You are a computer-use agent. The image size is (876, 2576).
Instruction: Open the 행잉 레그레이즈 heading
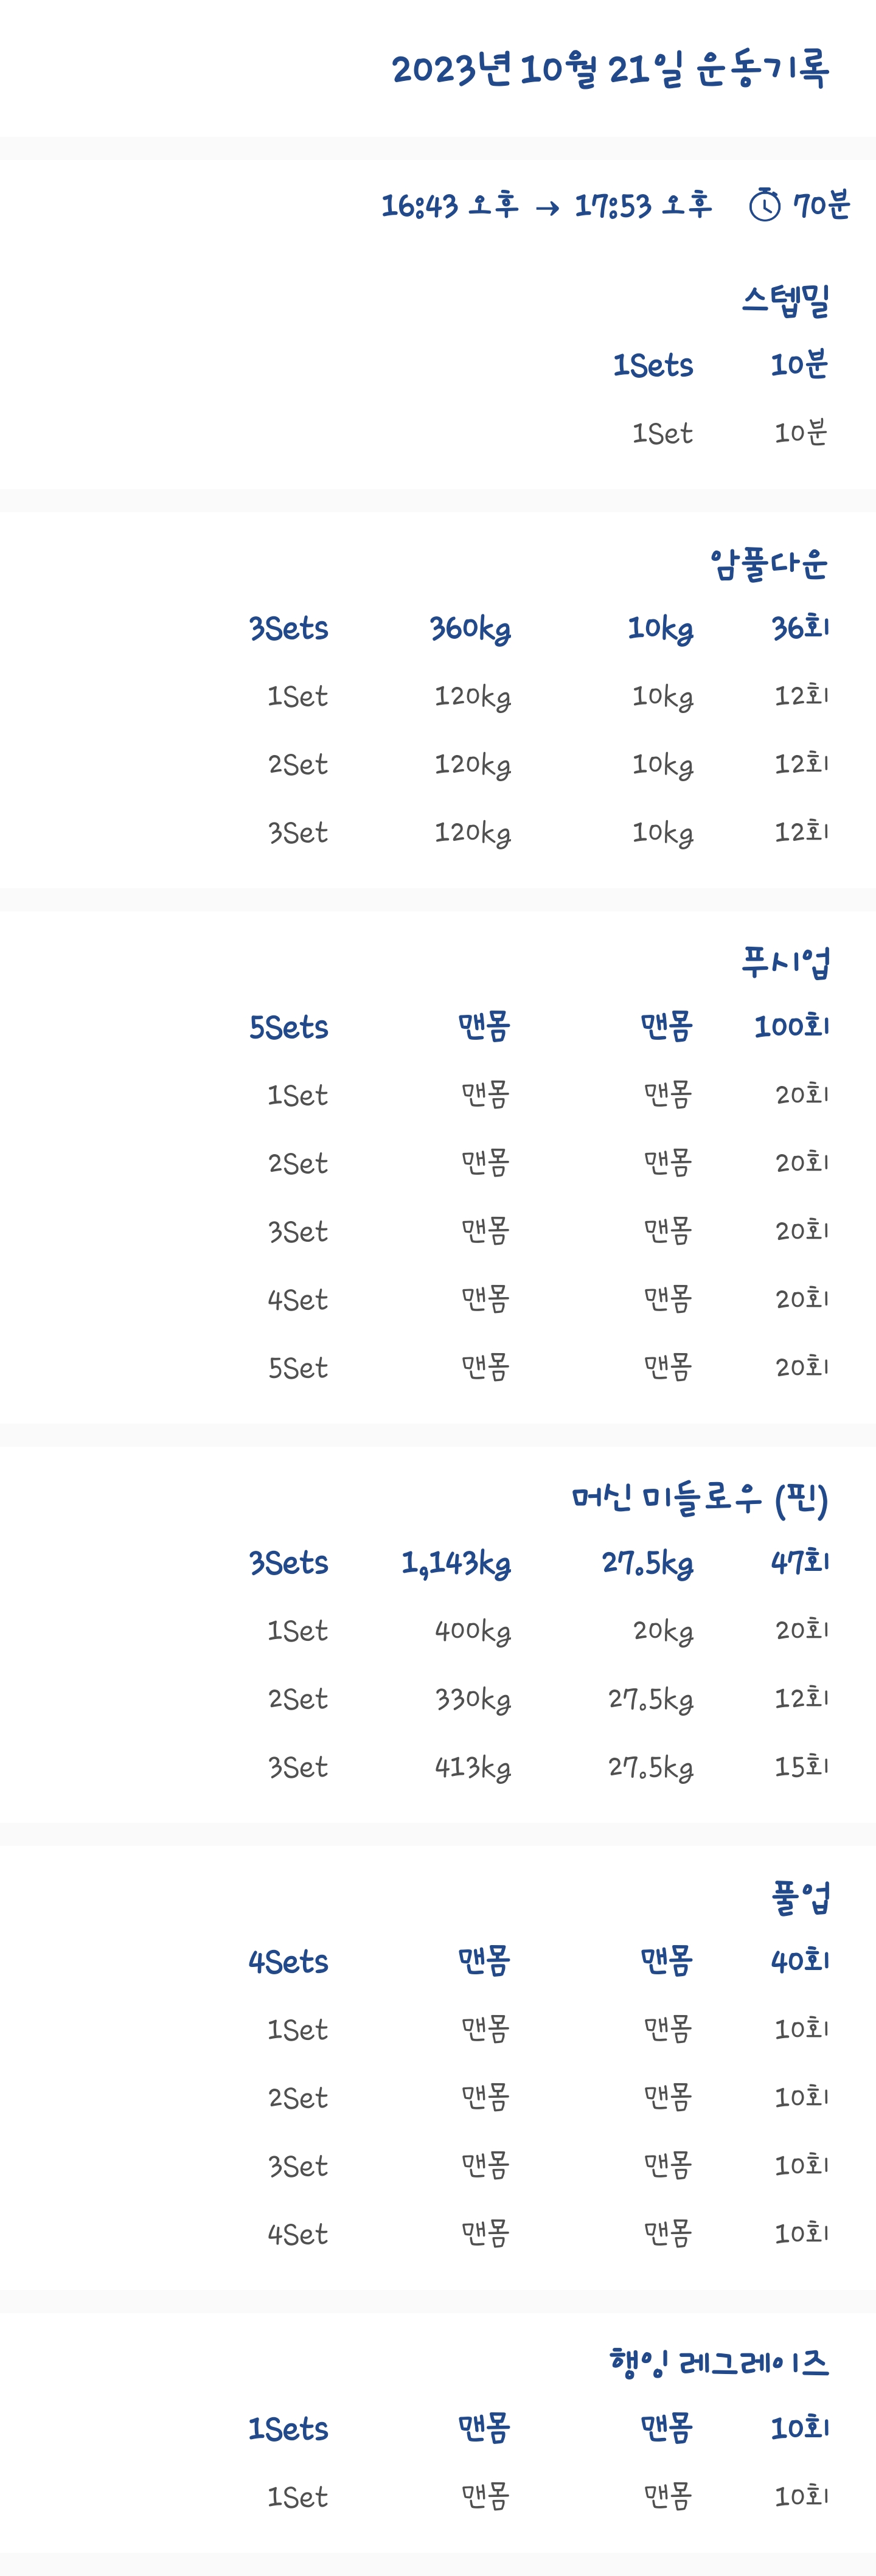(719, 2363)
